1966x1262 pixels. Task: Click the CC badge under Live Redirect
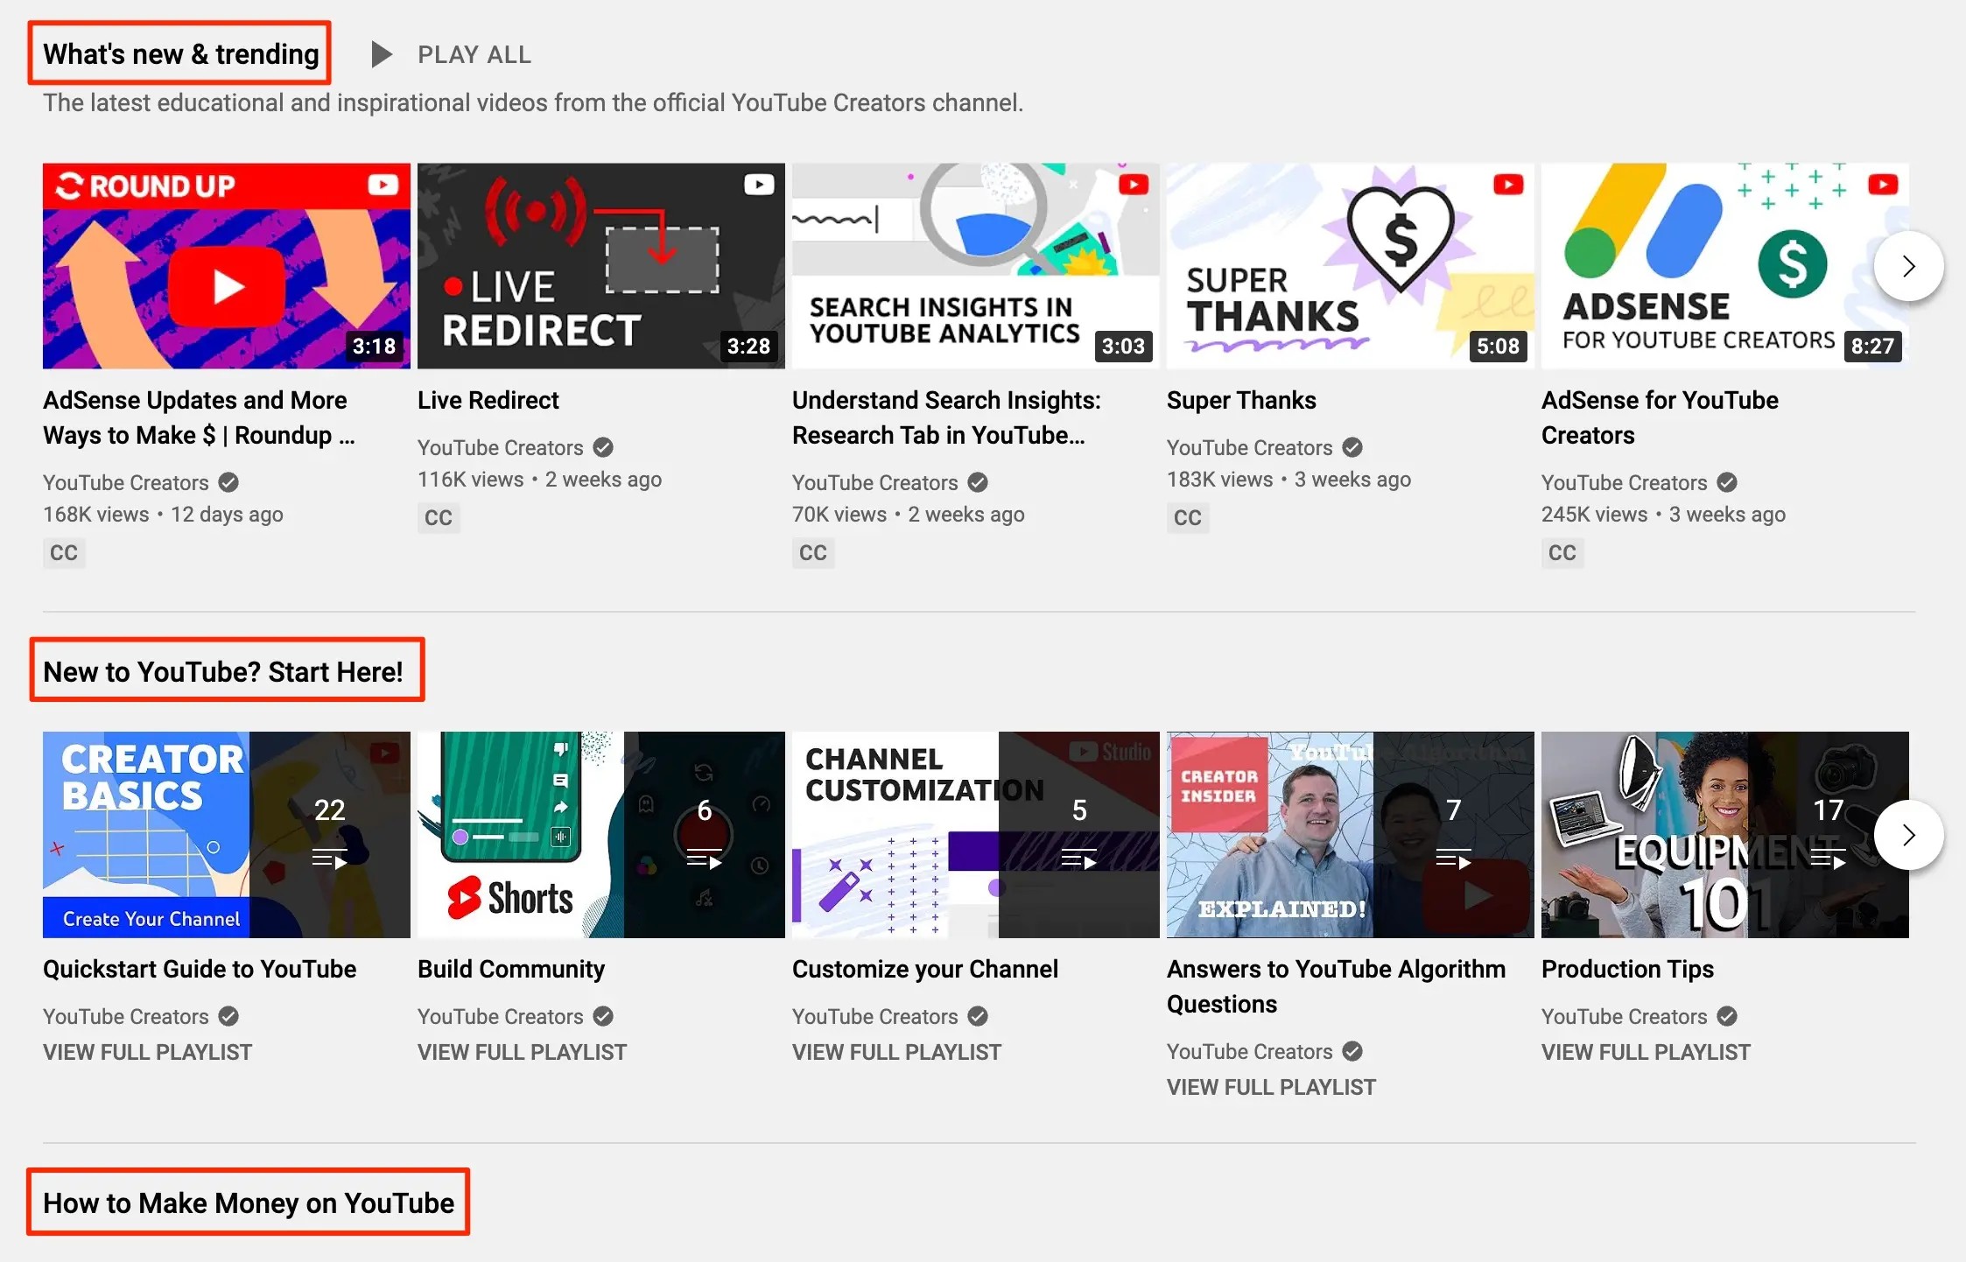tap(439, 517)
